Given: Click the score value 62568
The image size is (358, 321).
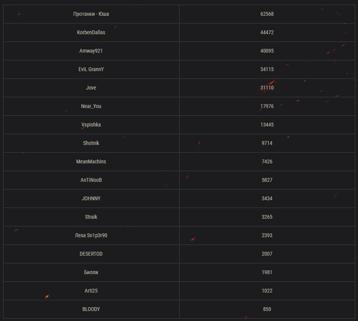Looking at the screenshot, I should (267, 14).
